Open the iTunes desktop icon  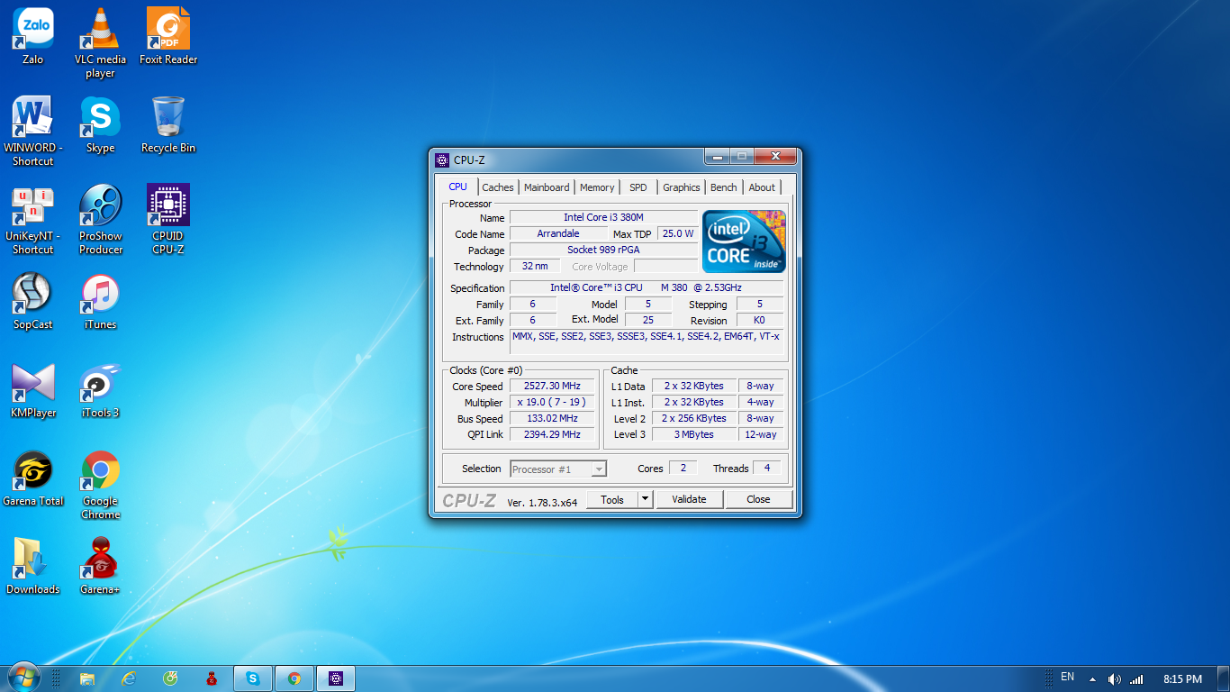point(100,295)
